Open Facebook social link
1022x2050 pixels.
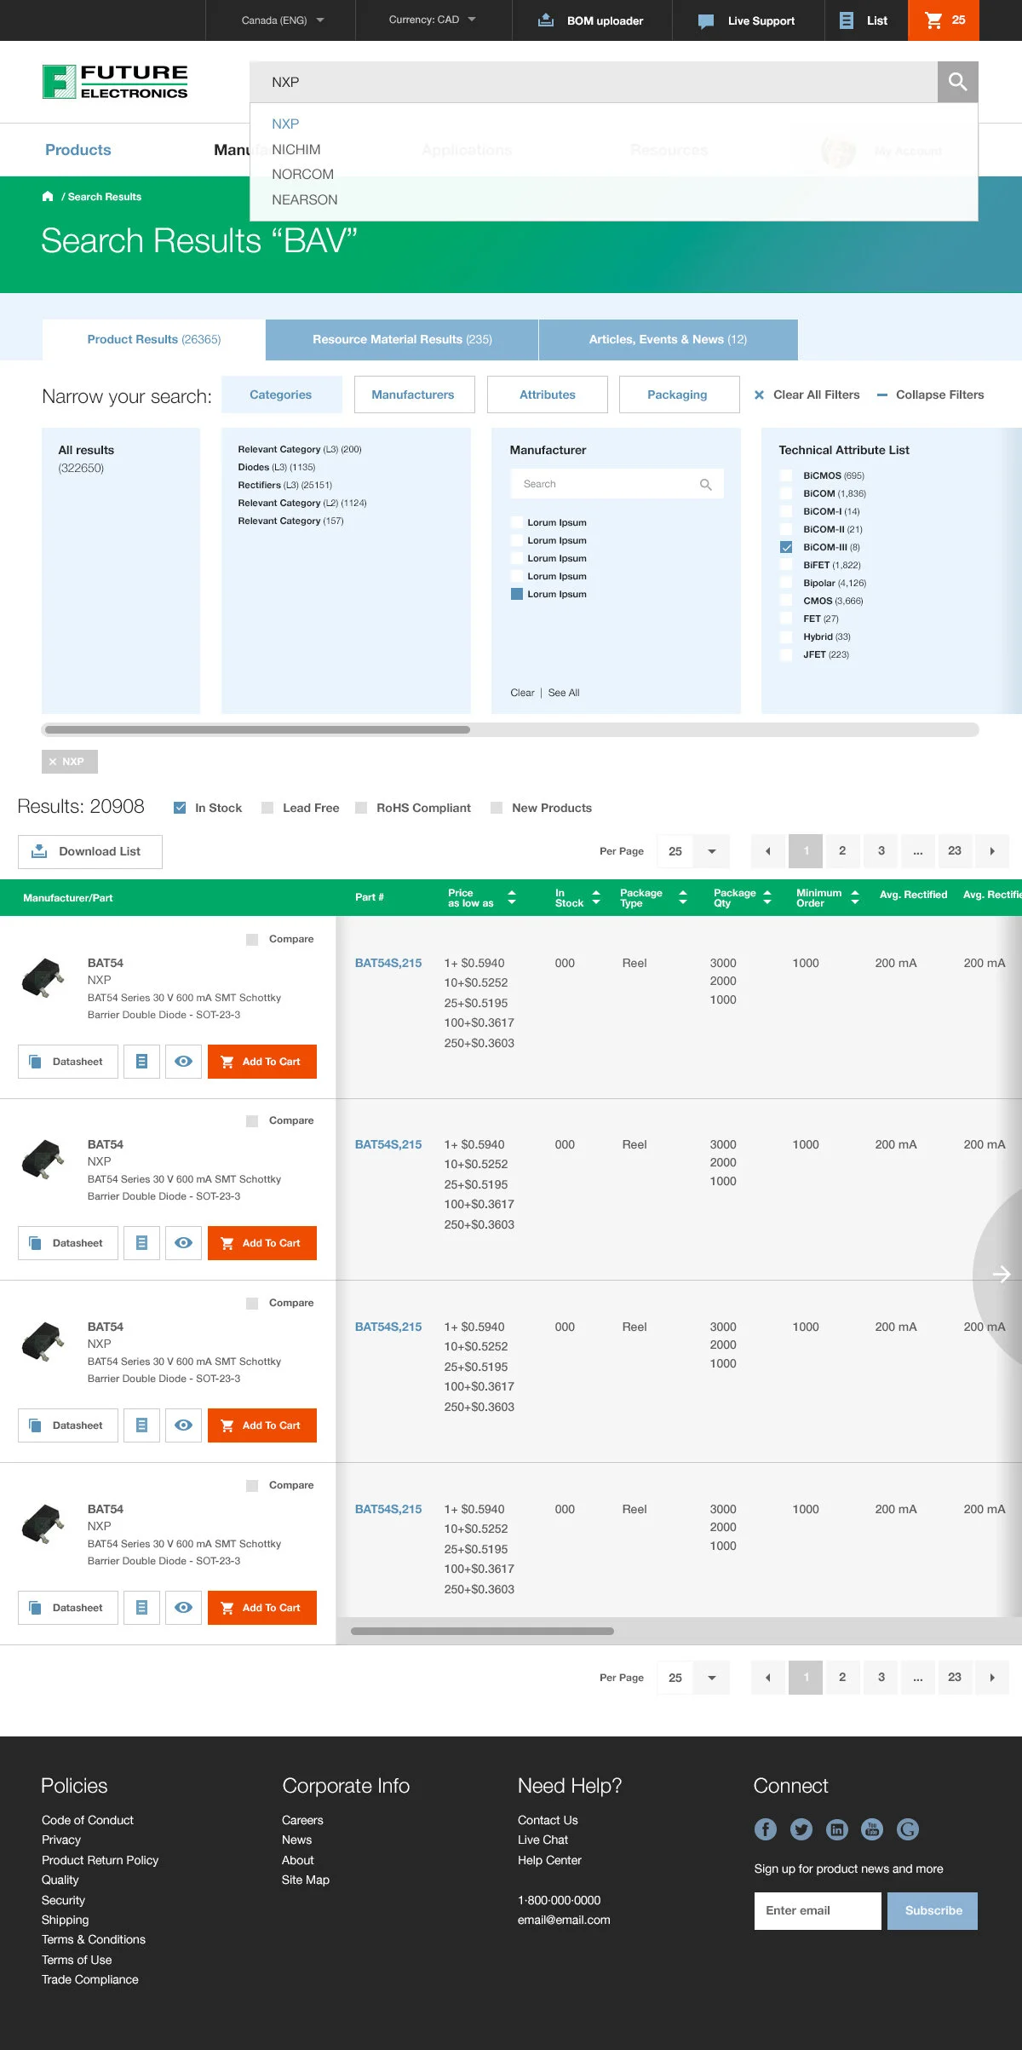[766, 1829]
